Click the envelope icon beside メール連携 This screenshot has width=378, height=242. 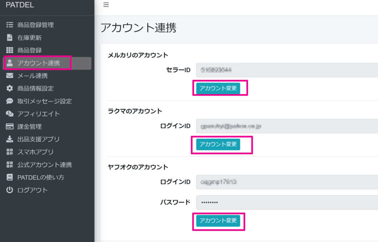10,76
